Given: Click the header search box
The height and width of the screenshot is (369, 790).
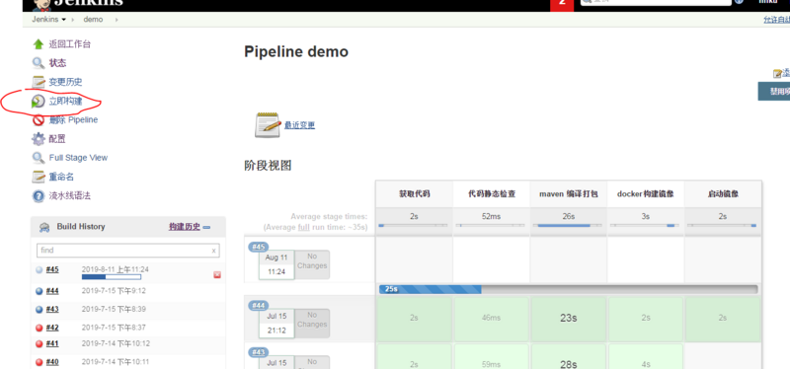Looking at the screenshot, I should tap(656, 3).
